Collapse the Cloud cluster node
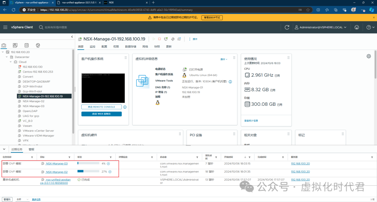377x202 pixels. [x=10, y=62]
